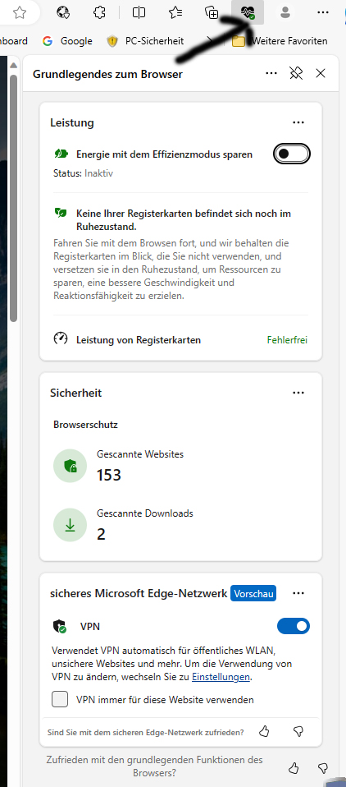Image resolution: width=346 pixels, height=787 pixels.
Task: Click the scanned websites shield icon
Action: click(70, 467)
